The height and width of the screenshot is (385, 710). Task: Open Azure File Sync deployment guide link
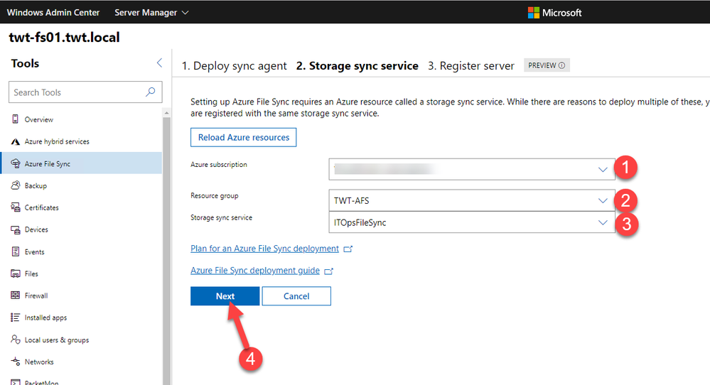pos(255,271)
